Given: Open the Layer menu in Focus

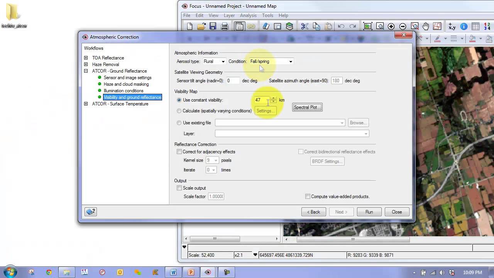Looking at the screenshot, I should click(229, 15).
